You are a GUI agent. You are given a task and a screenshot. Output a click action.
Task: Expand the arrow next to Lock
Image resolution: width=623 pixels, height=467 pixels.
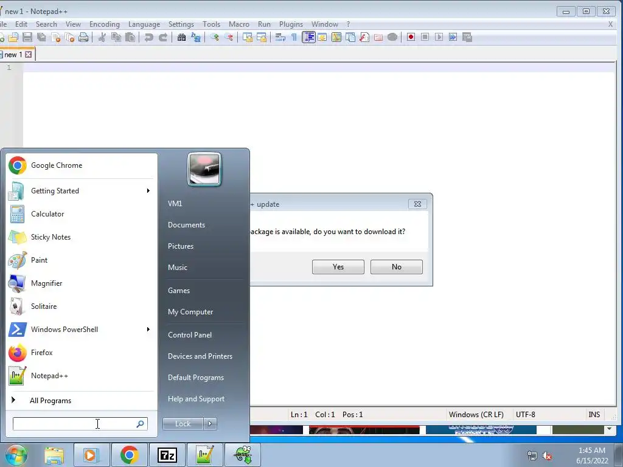pyautogui.click(x=210, y=424)
